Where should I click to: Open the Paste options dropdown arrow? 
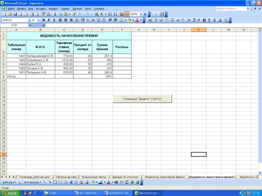pyautogui.click(x=70, y=14)
